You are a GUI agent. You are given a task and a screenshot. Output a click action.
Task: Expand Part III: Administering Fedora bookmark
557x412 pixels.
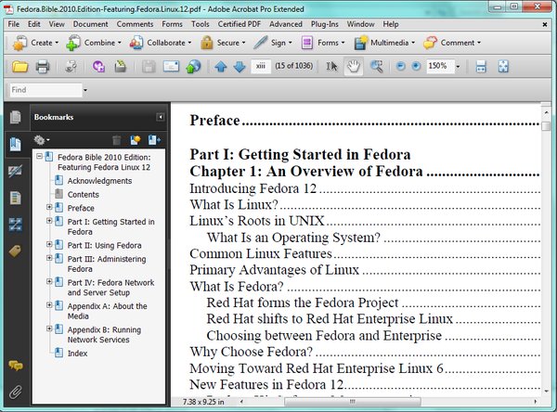[49, 258]
